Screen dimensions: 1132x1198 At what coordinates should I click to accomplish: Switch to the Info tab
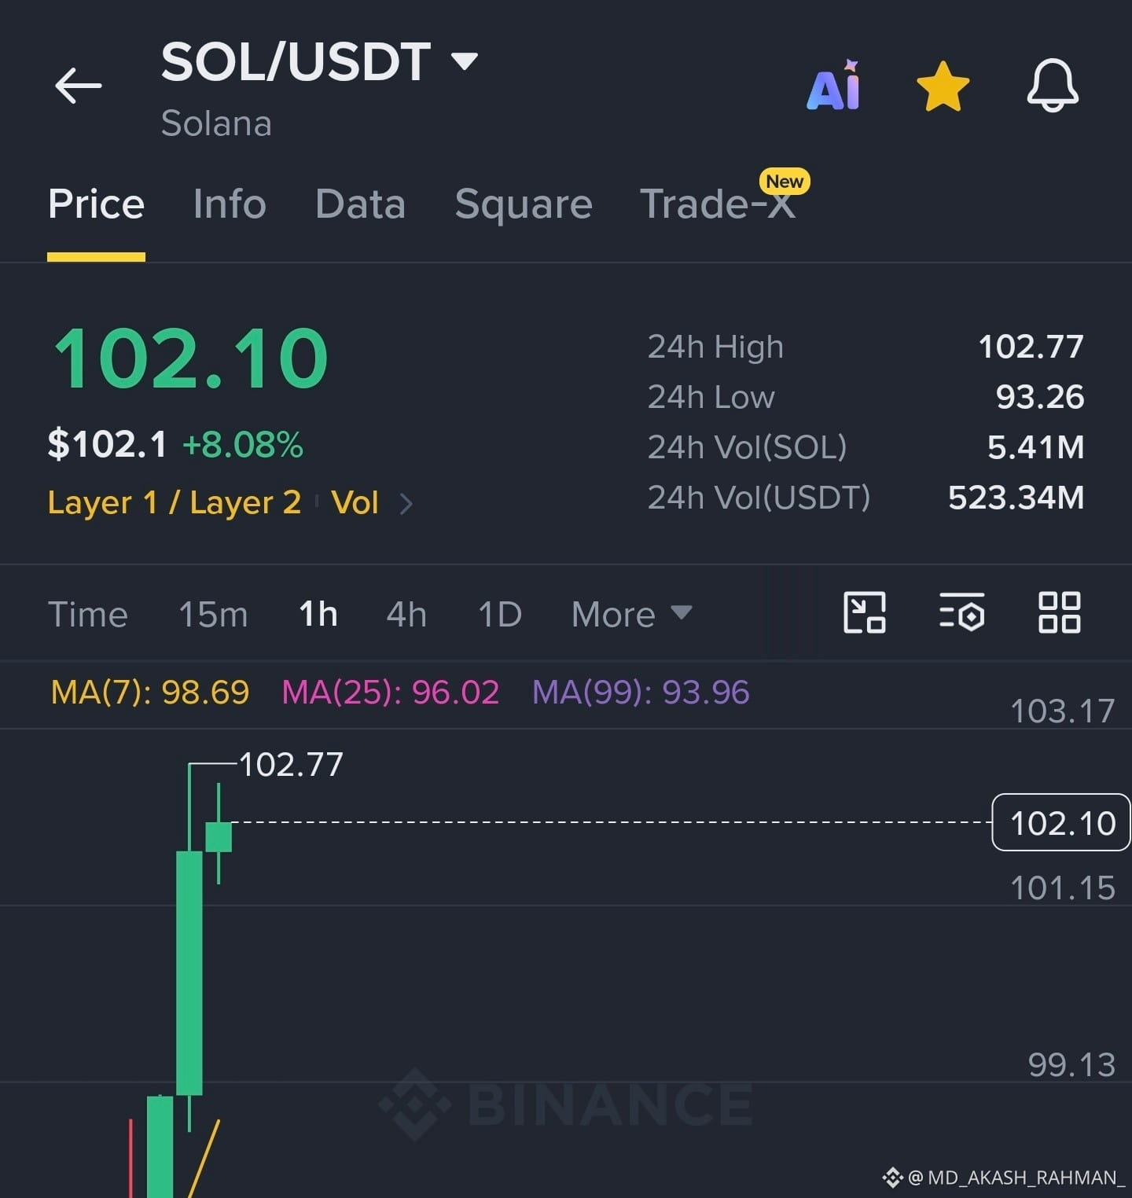(x=230, y=204)
